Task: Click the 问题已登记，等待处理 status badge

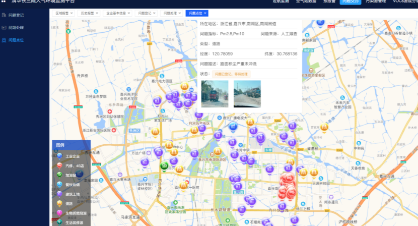Action: 231,74
